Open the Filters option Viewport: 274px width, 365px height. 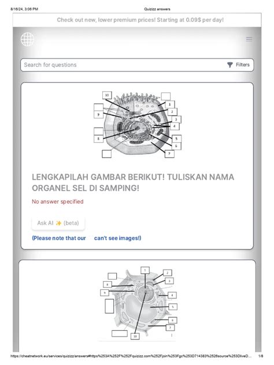point(238,65)
